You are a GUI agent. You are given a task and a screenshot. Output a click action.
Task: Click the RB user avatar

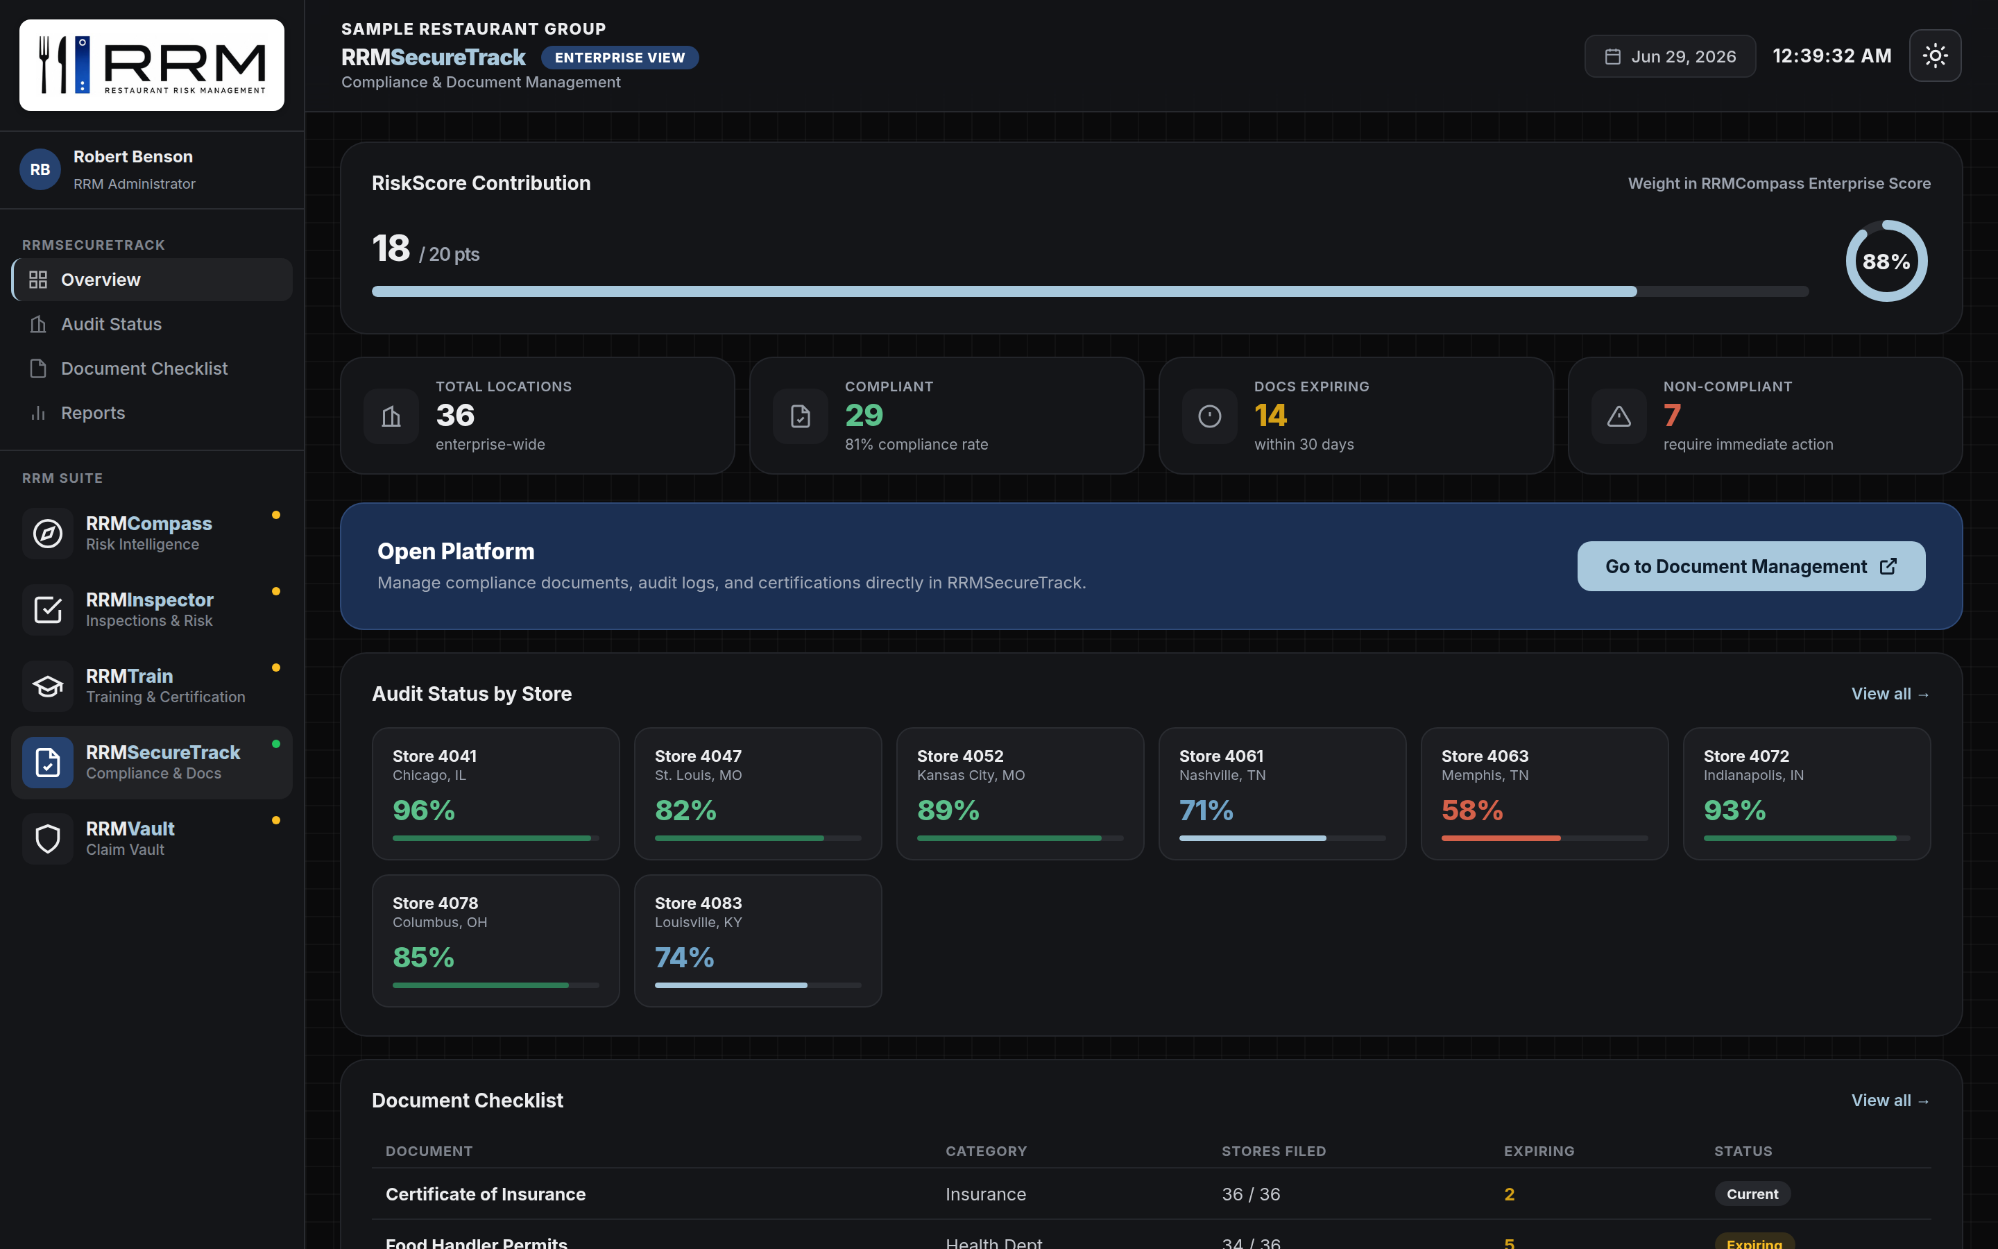[40, 169]
